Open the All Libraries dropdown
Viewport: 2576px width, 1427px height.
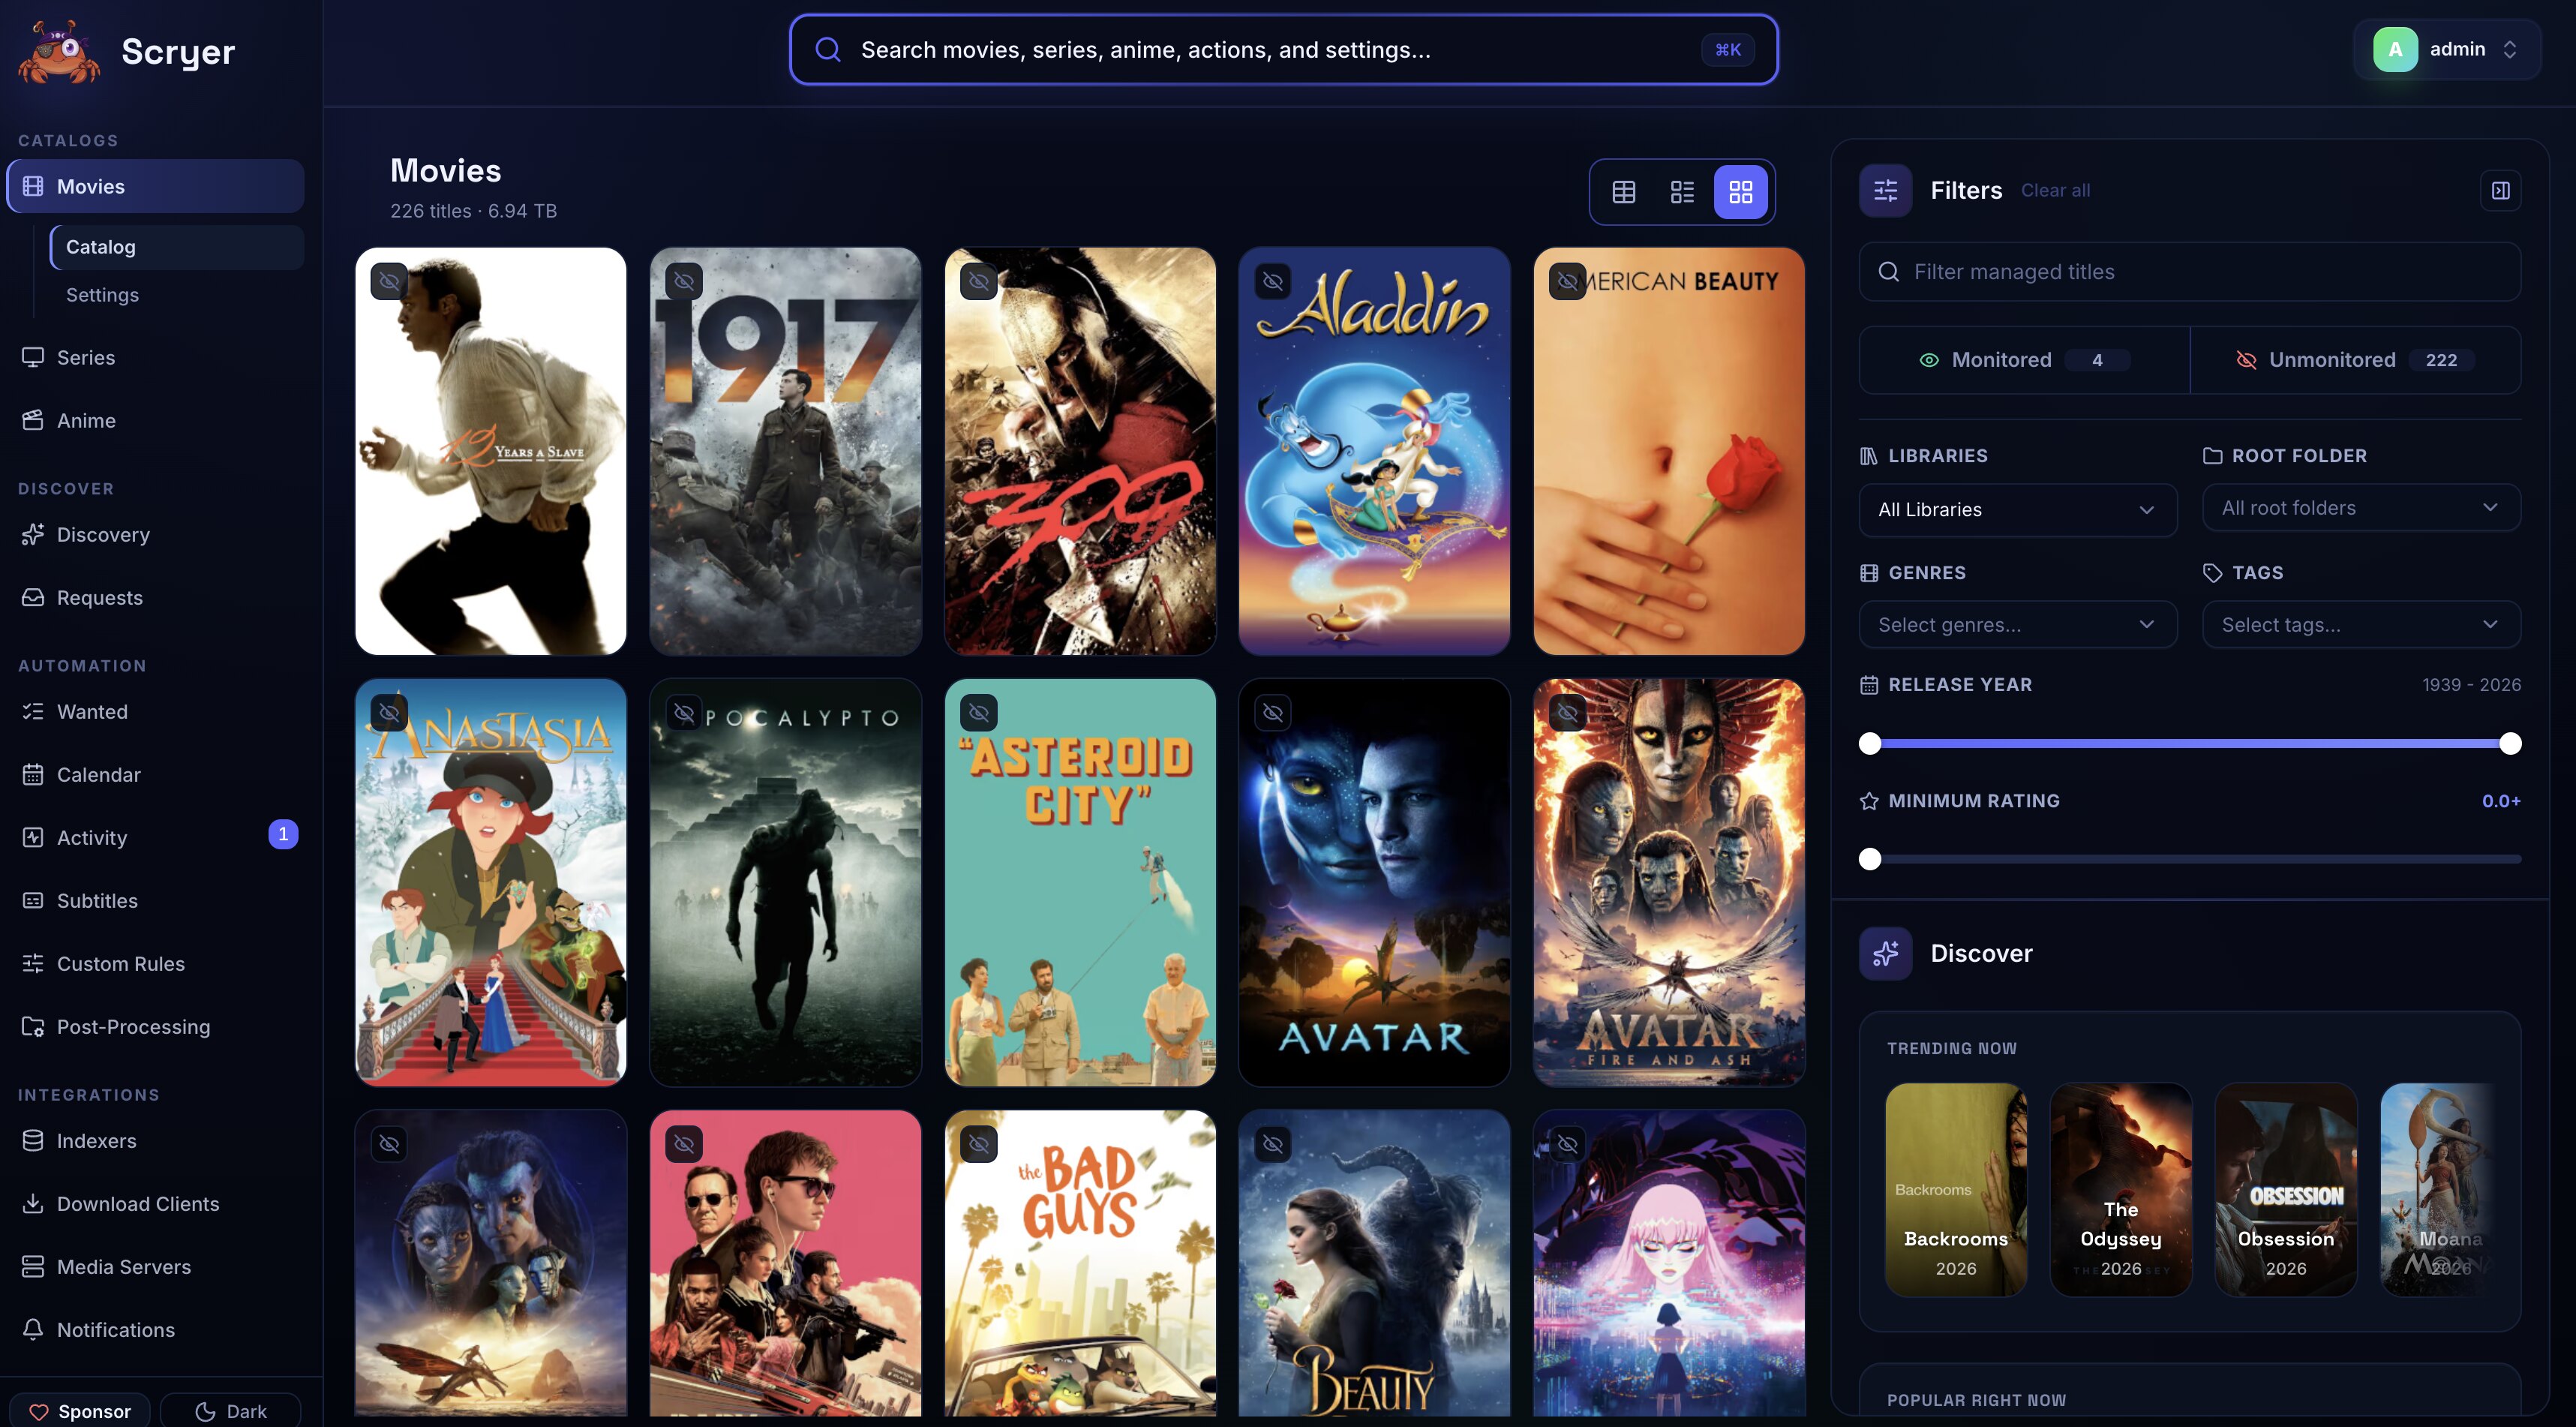coord(2017,510)
